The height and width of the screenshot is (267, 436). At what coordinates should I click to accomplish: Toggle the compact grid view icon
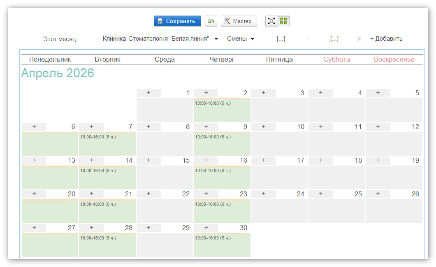284,21
